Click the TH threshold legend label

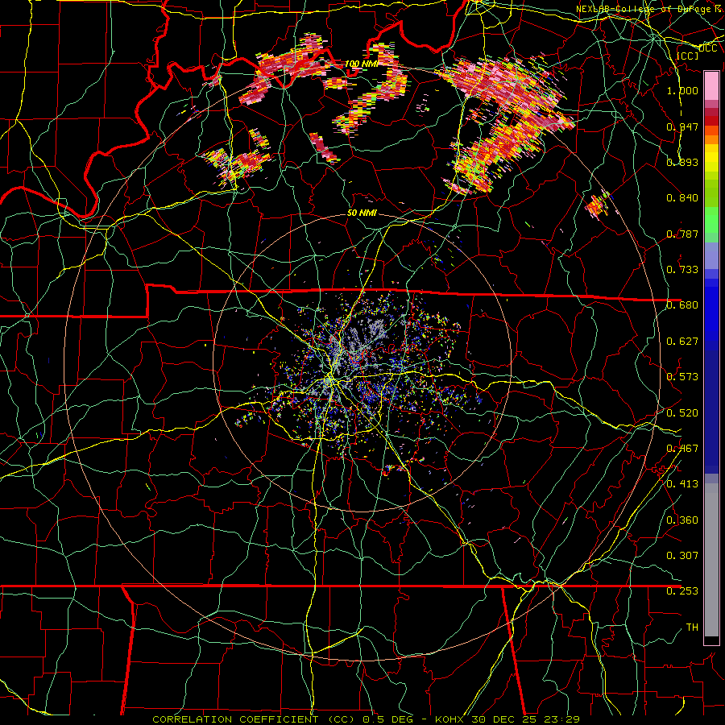(x=692, y=627)
